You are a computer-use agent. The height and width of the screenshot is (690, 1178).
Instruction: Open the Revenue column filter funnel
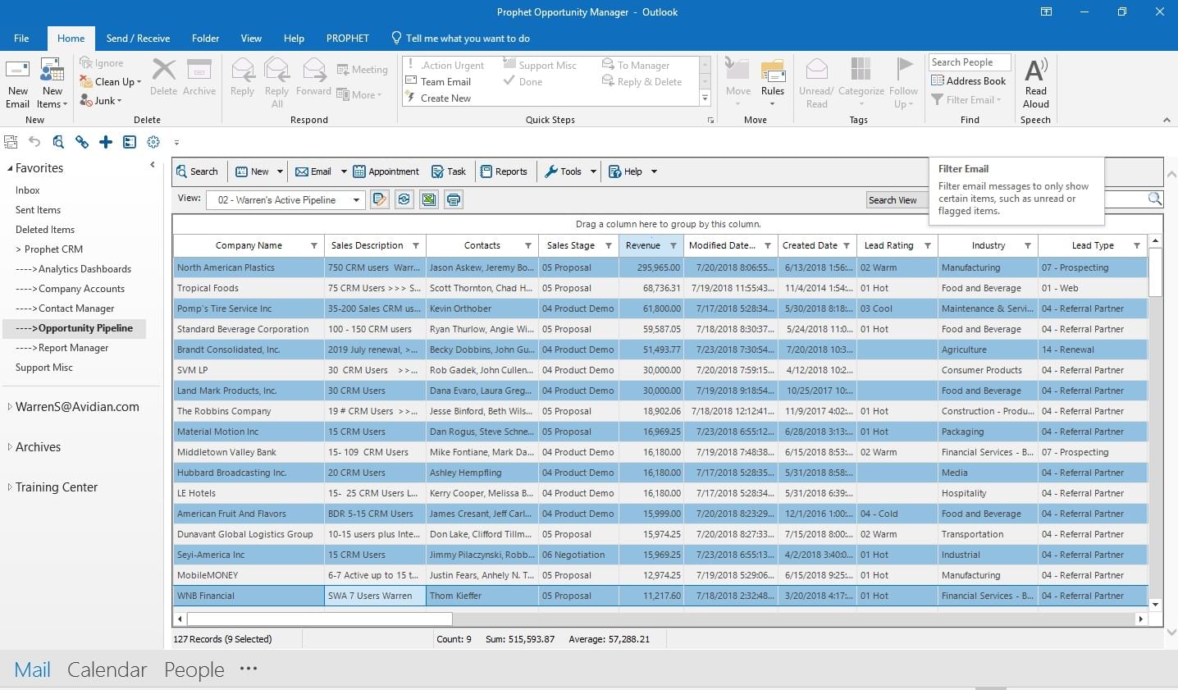(673, 245)
